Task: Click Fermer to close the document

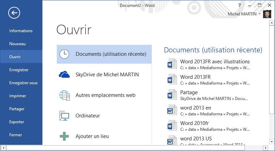Action: pyautogui.click(x=16, y=135)
